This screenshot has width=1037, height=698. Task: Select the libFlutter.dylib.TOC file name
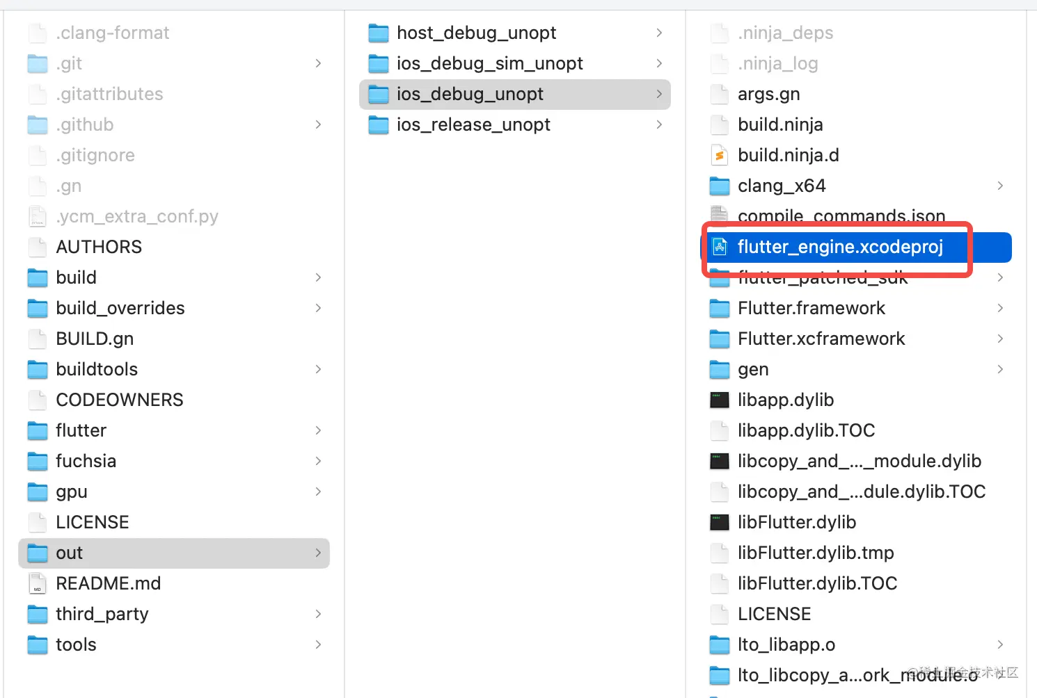[x=818, y=583]
